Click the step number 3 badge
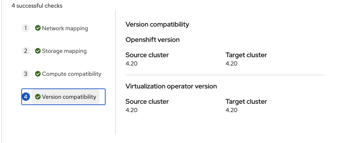This screenshot has width=344, height=143. coord(26,74)
